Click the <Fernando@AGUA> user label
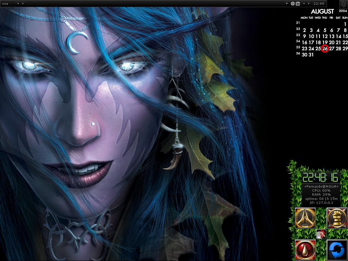The height and width of the screenshot is (261, 348). pos(321,187)
